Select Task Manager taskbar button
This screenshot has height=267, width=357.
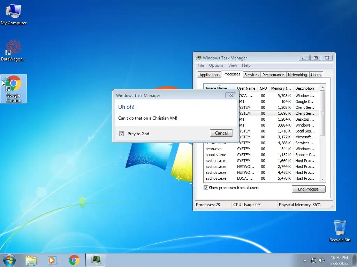point(96,260)
